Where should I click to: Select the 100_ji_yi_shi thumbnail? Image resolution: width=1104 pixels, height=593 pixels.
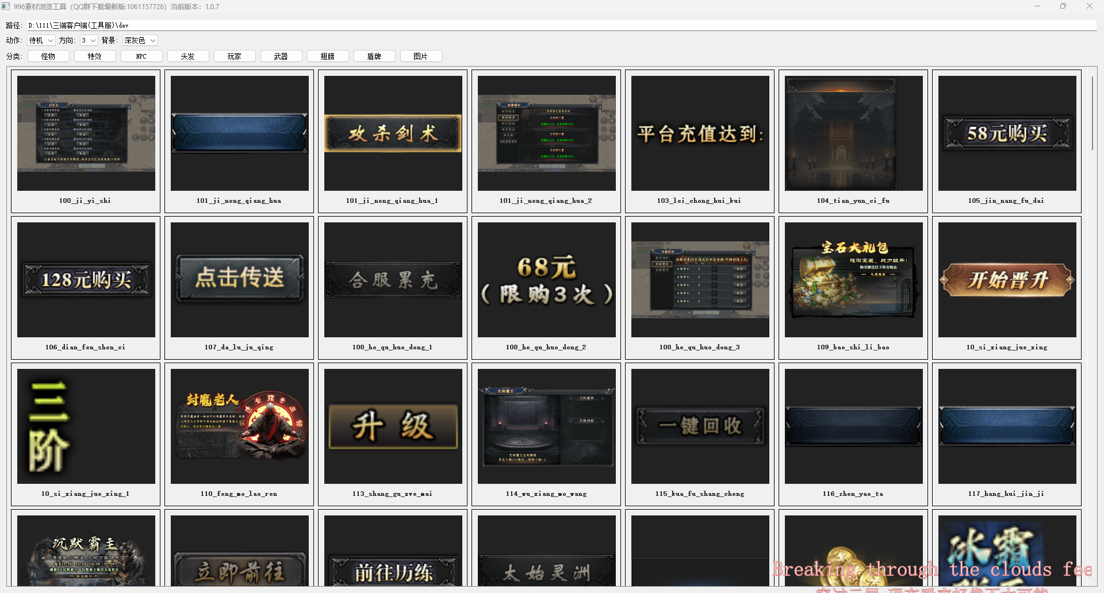(x=86, y=133)
